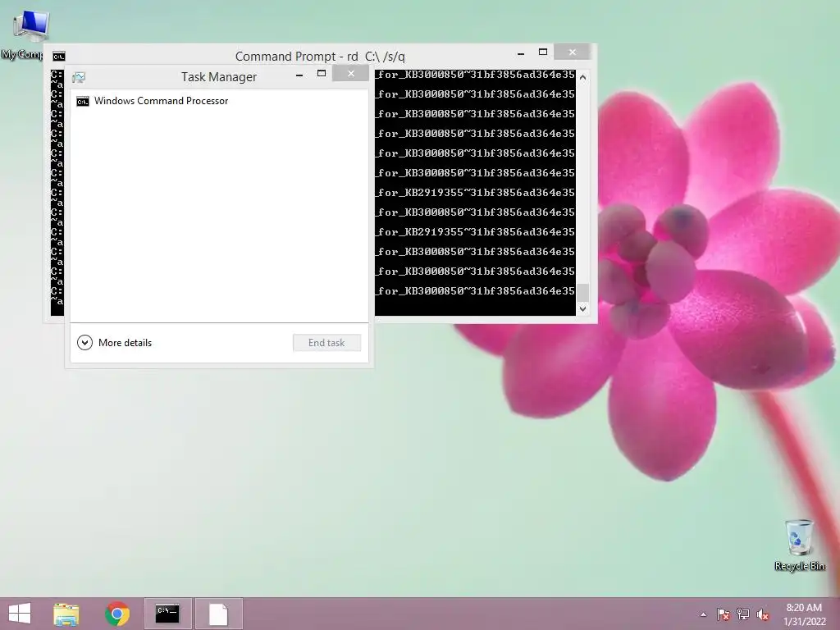Screen dimensions: 840x630
Task: Click the Windows Command Processor process icon
Action: tap(83, 101)
